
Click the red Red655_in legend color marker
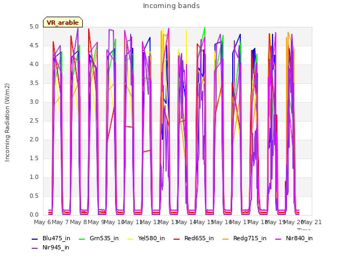pos(176,239)
